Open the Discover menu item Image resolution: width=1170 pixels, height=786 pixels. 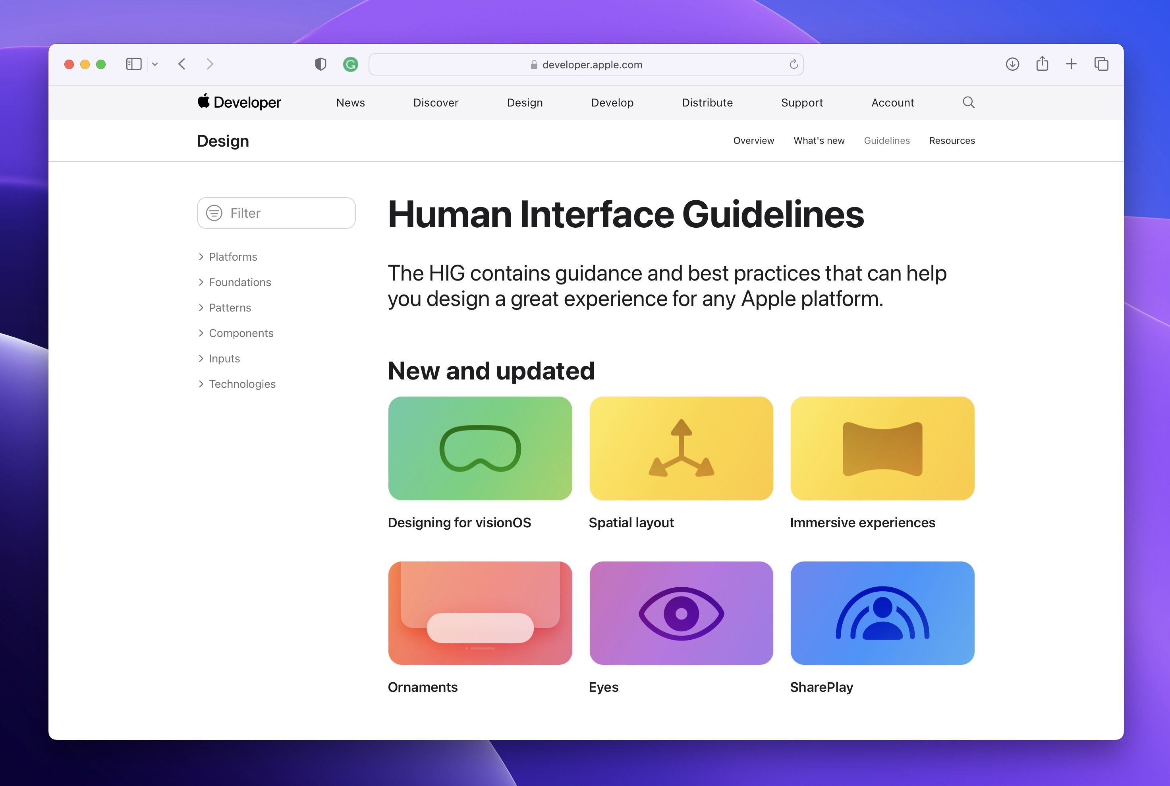pos(435,103)
